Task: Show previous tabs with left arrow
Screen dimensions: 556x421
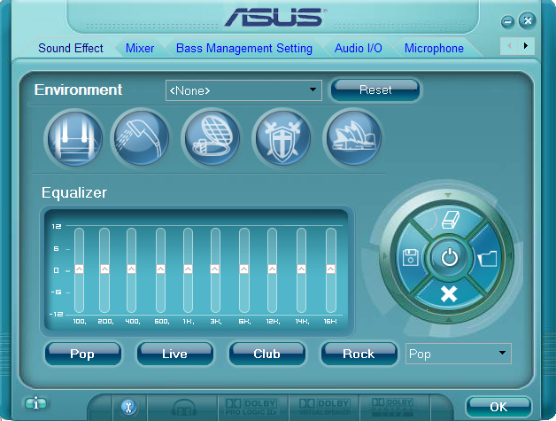Action: pyautogui.click(x=509, y=46)
